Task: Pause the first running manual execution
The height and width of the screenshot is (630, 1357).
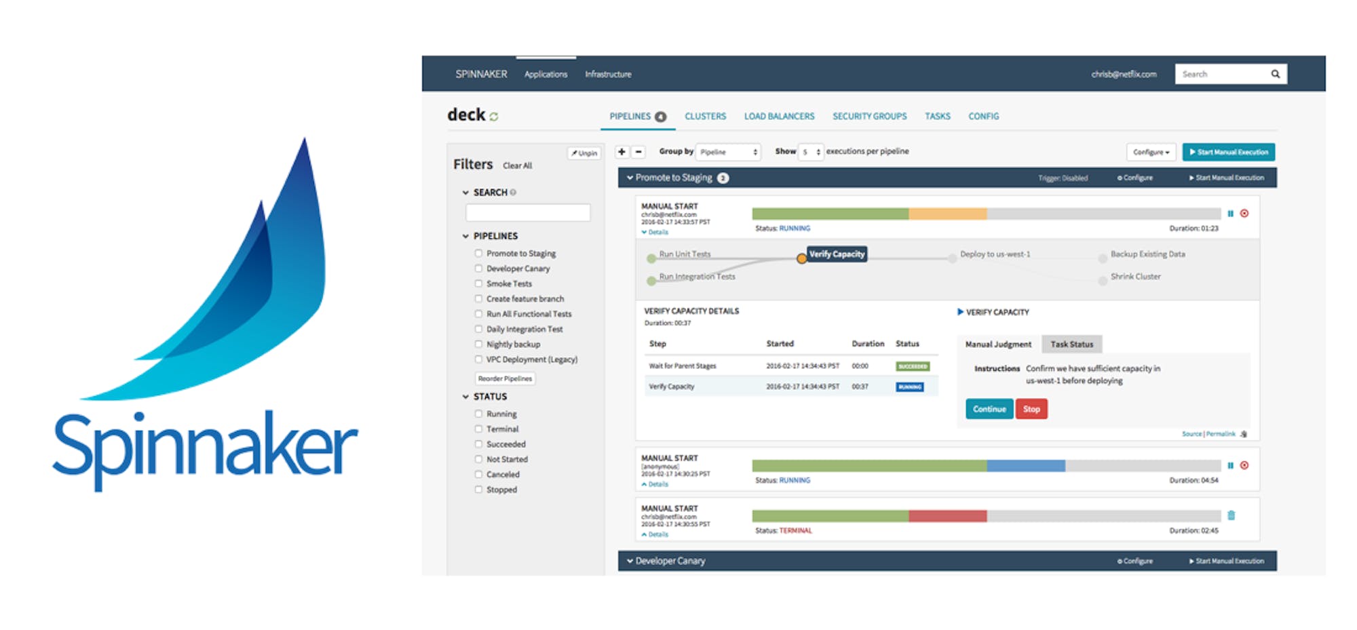Action: (x=1230, y=214)
